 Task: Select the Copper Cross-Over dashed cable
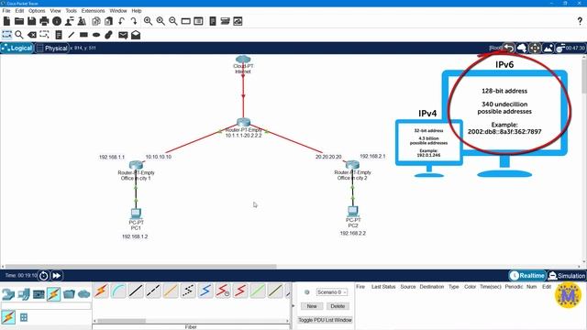point(153,291)
